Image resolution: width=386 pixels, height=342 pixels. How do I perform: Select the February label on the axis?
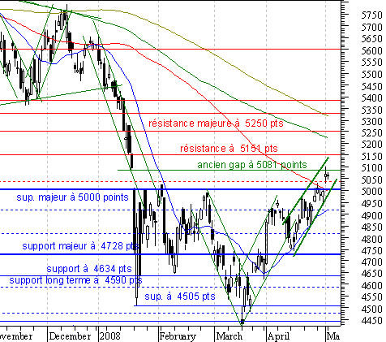(178, 336)
